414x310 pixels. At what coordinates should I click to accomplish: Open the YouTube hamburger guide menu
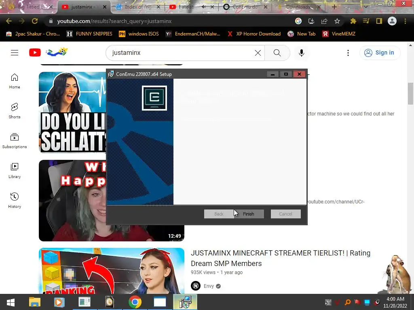[x=15, y=53]
